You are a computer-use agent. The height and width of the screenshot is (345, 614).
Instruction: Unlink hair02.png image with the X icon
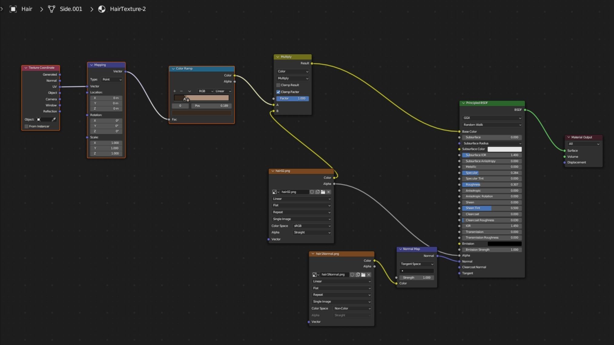pyautogui.click(x=328, y=192)
